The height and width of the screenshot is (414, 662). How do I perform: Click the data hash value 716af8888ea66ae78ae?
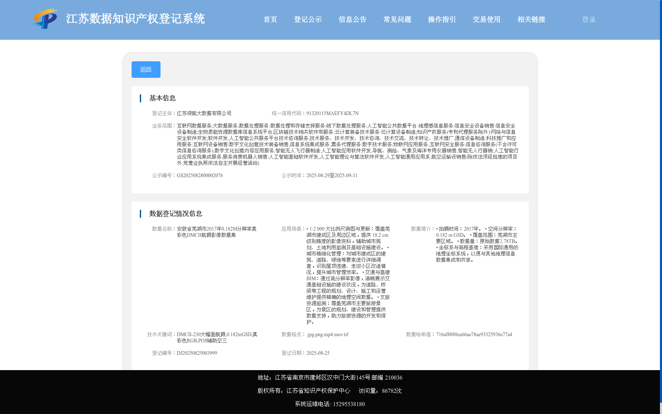tap(474, 335)
